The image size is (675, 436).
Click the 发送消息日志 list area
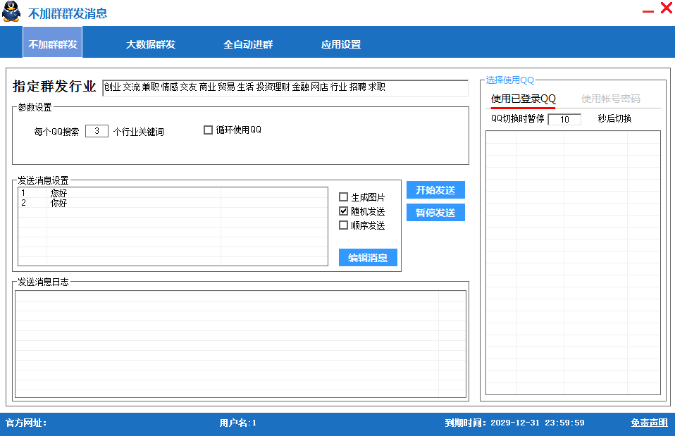(x=241, y=344)
